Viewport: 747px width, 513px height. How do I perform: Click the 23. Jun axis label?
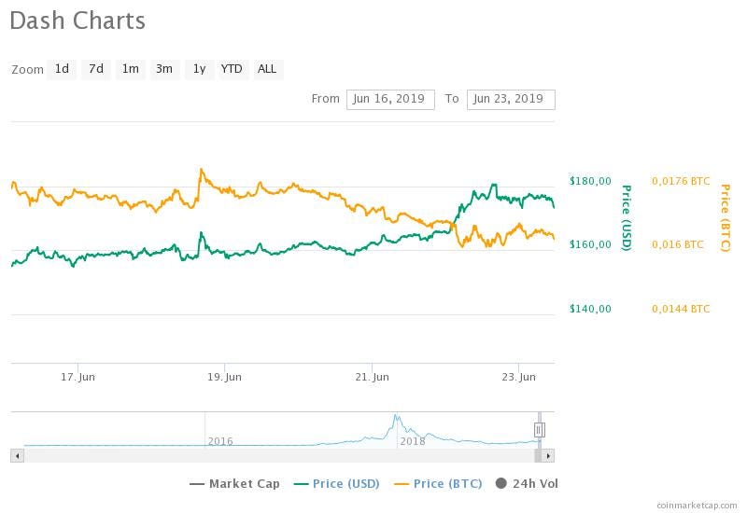click(x=519, y=378)
